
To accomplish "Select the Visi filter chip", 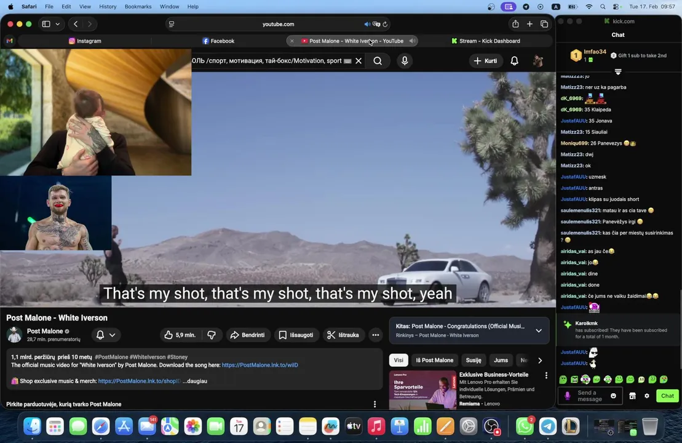I will click(398, 361).
